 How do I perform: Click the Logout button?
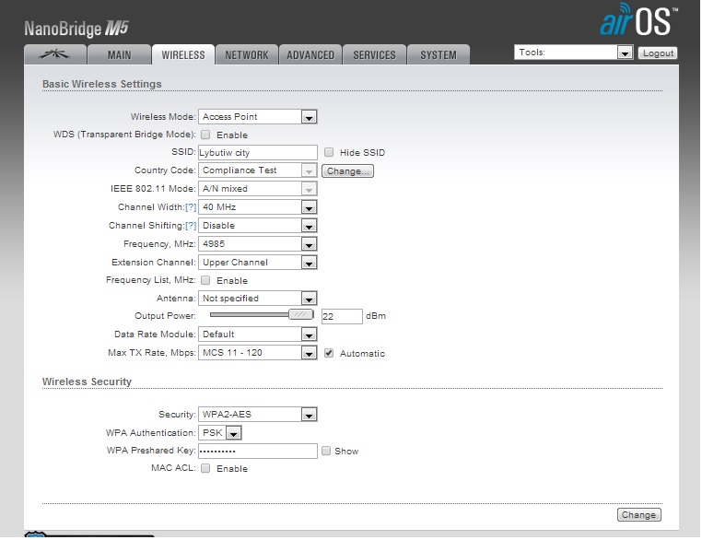point(658,53)
